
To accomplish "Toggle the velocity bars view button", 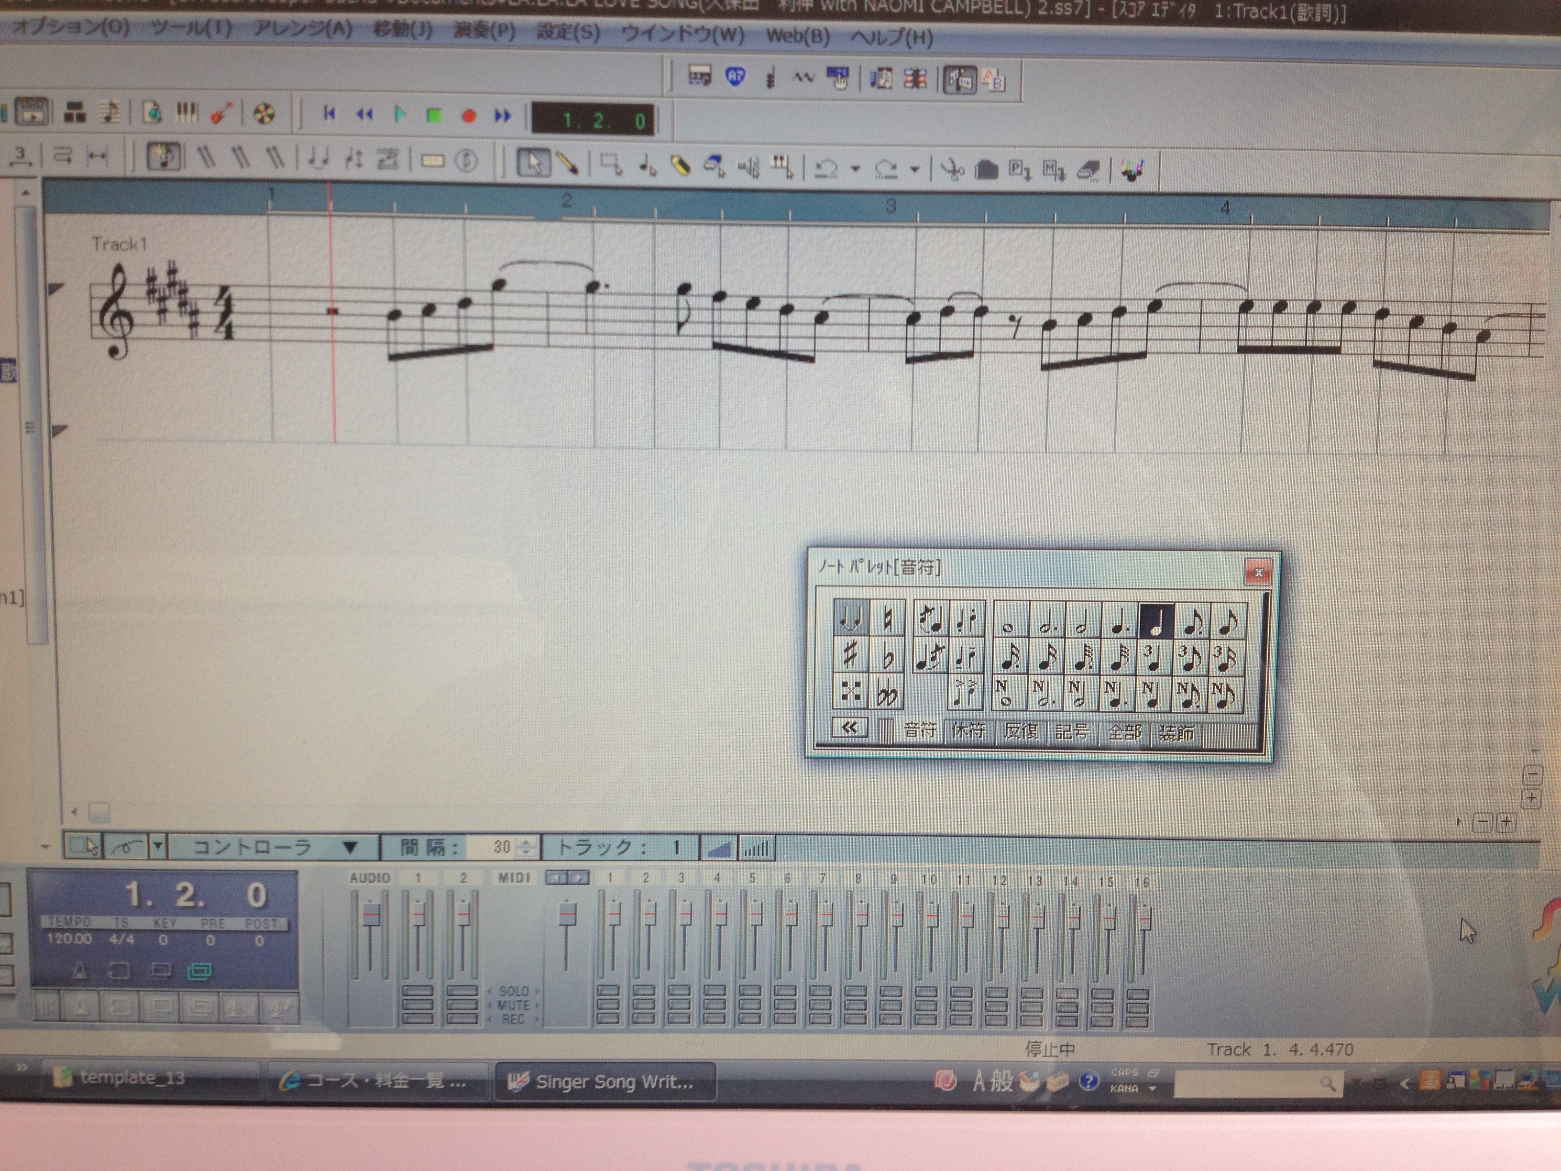I will (x=757, y=849).
